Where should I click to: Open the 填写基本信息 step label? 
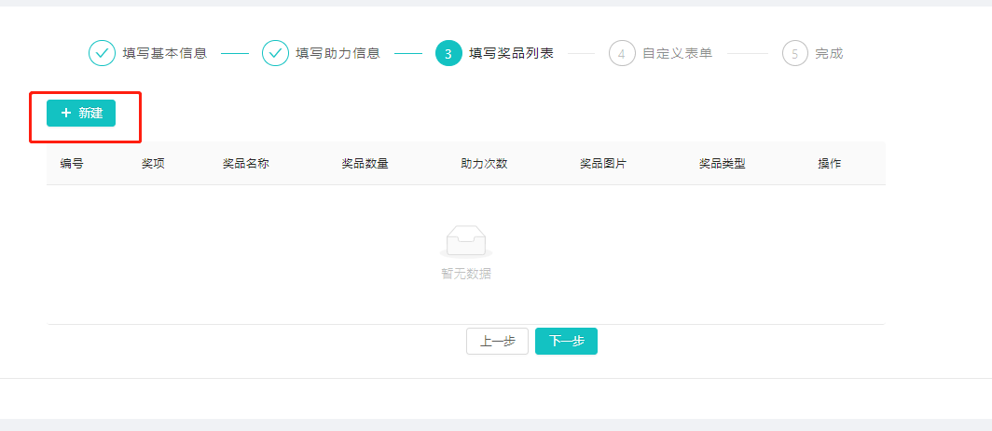pos(165,53)
